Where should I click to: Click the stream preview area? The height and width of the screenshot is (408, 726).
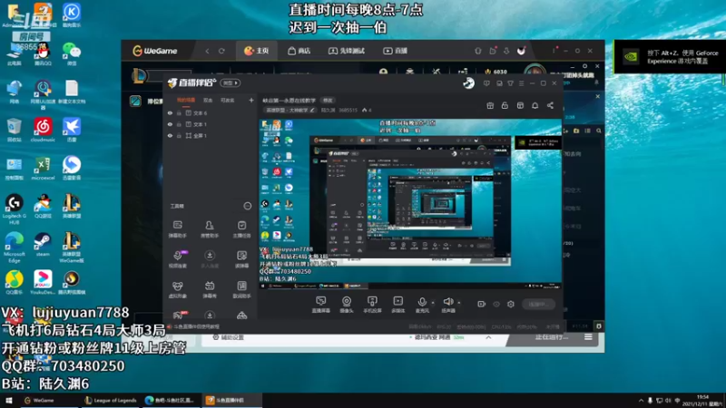[x=411, y=205]
